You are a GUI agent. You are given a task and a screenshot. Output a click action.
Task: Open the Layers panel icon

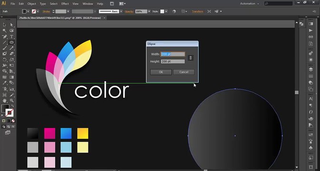[x=311, y=69]
